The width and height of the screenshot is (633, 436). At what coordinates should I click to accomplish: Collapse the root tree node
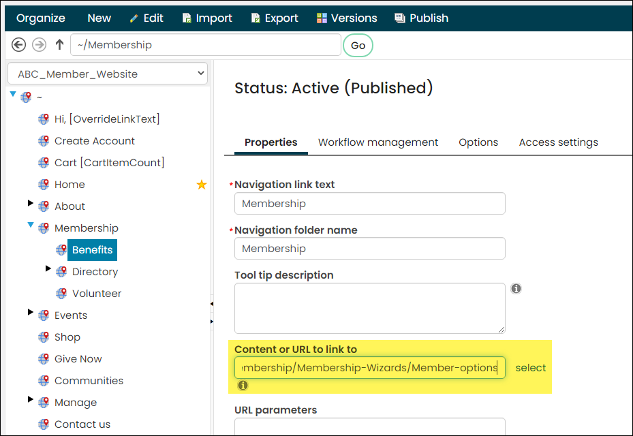pos(13,94)
